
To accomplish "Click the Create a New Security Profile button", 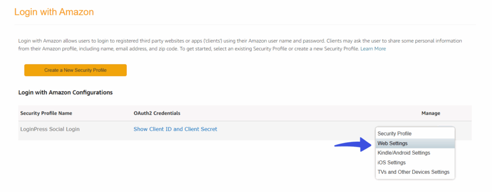I will point(75,70).
